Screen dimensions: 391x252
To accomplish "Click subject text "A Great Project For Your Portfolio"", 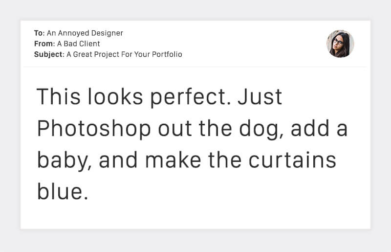I will (x=124, y=54).
